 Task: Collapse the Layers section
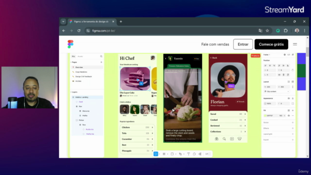pos(71,92)
